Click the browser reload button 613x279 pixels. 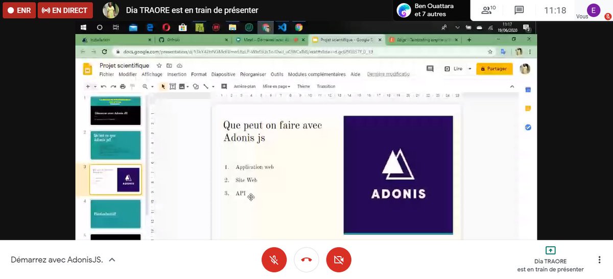(105, 52)
